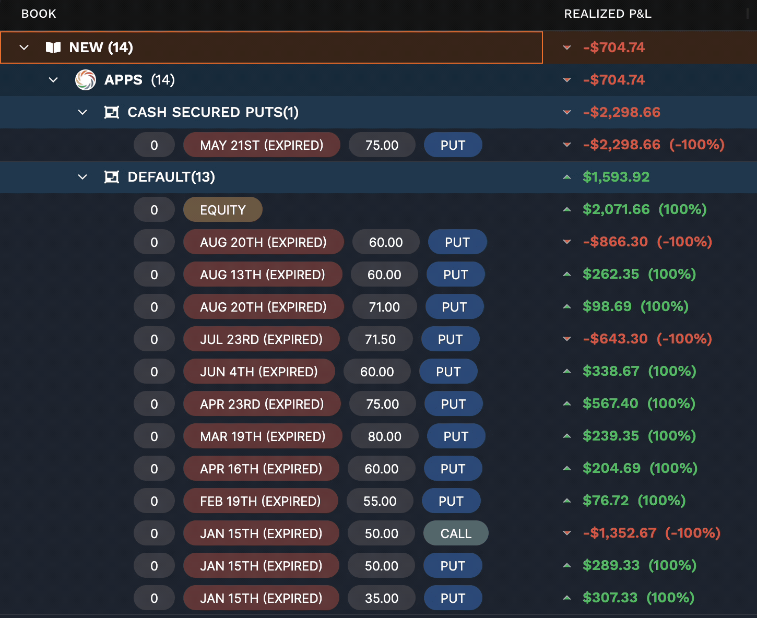Click the strategy icon beside CASH SECURED PUTS

point(112,112)
